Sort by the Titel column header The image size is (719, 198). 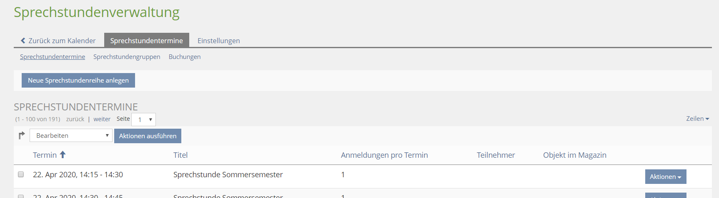(x=180, y=155)
